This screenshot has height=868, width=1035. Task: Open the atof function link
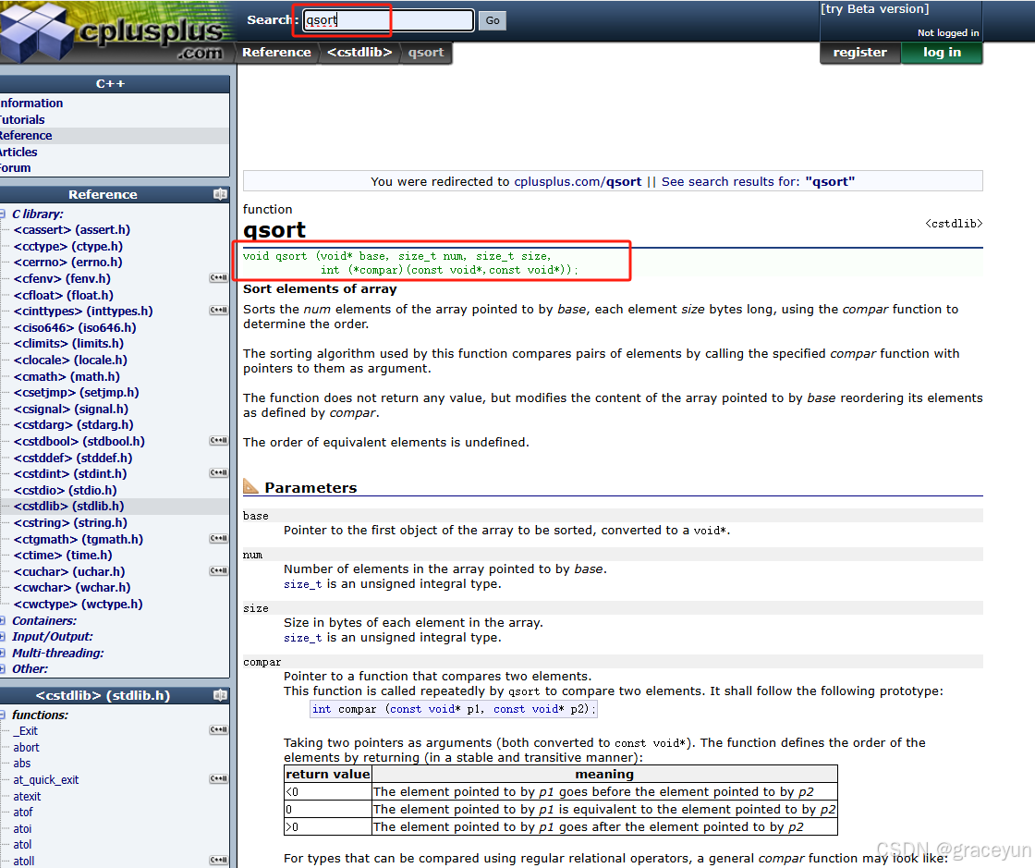(x=23, y=812)
